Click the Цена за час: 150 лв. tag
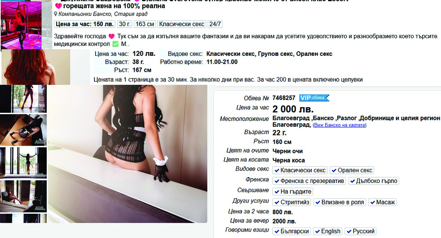Viewport: 441px width, 238px height. click(85, 24)
